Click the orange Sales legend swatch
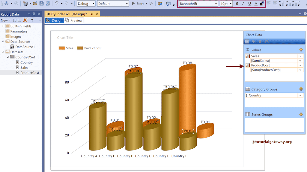The image size is (307, 172). click(62, 48)
